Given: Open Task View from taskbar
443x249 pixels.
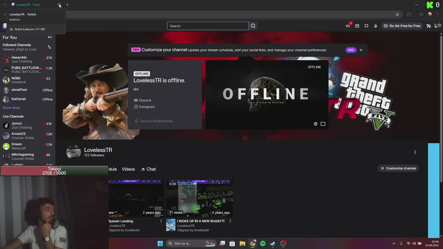Looking at the screenshot, I should coord(222,243).
